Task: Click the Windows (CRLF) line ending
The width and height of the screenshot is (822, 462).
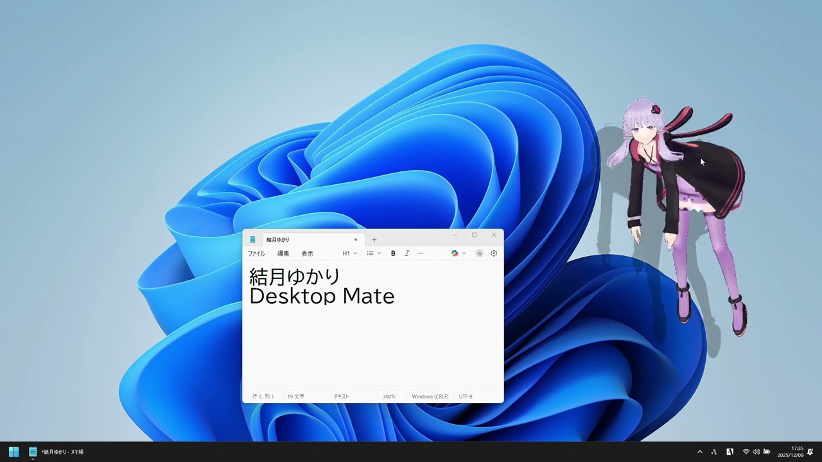Action: pos(430,397)
